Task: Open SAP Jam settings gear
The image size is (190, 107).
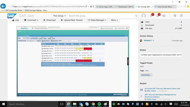Action: click(x=175, y=15)
